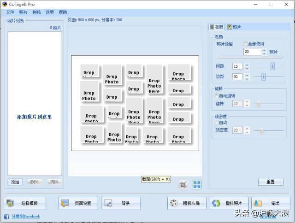
Task: Click the 输出 export button
Action: click(x=271, y=203)
